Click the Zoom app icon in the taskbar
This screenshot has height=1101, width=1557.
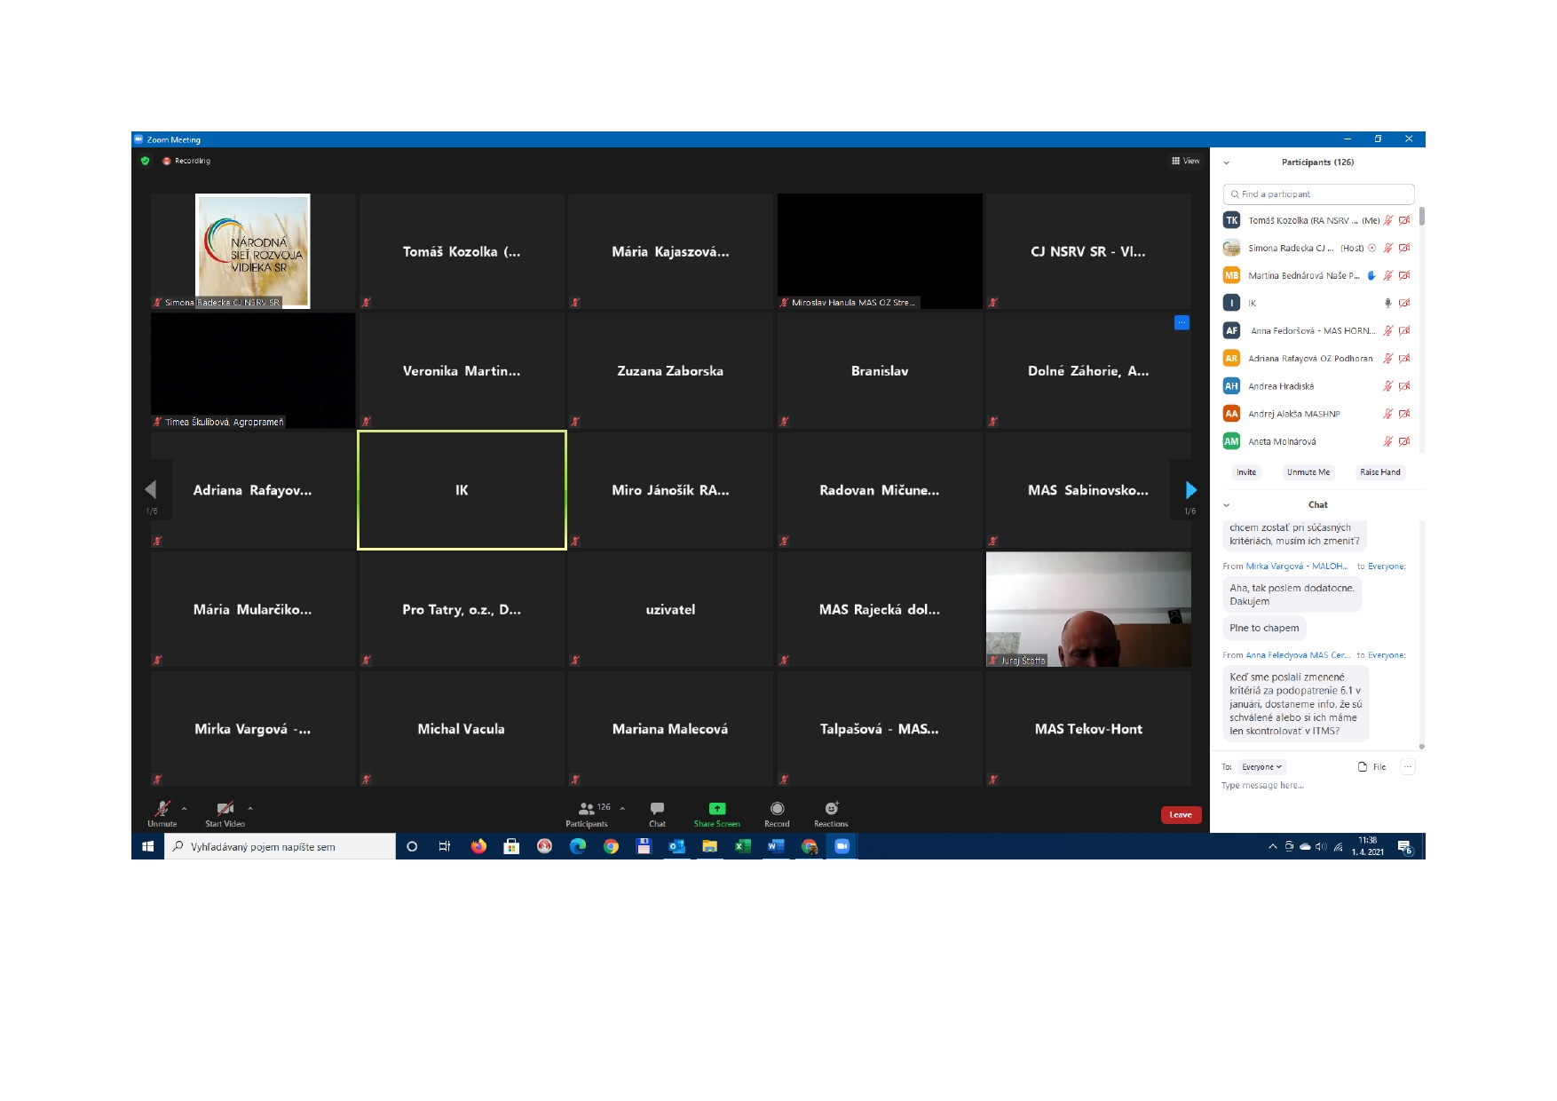[842, 846]
